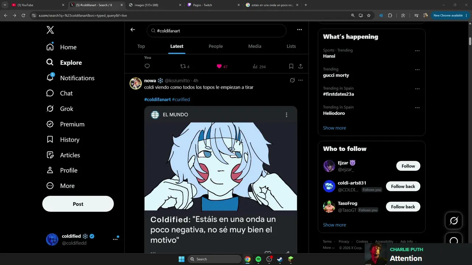The height and width of the screenshot is (265, 472).
Task: Click the Post button
Action: [x=78, y=204]
